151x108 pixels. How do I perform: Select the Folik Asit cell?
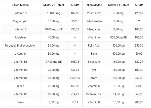(x=94, y=46)
